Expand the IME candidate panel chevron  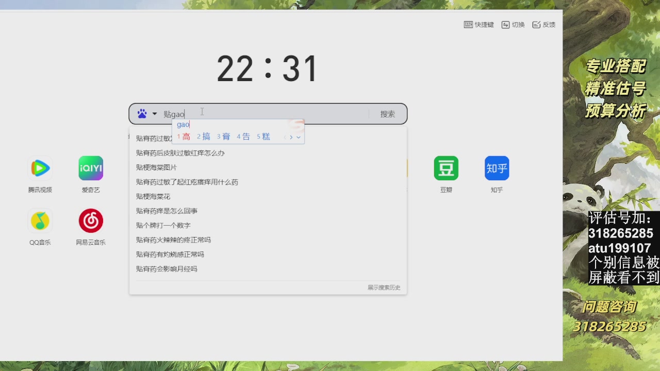click(x=297, y=137)
